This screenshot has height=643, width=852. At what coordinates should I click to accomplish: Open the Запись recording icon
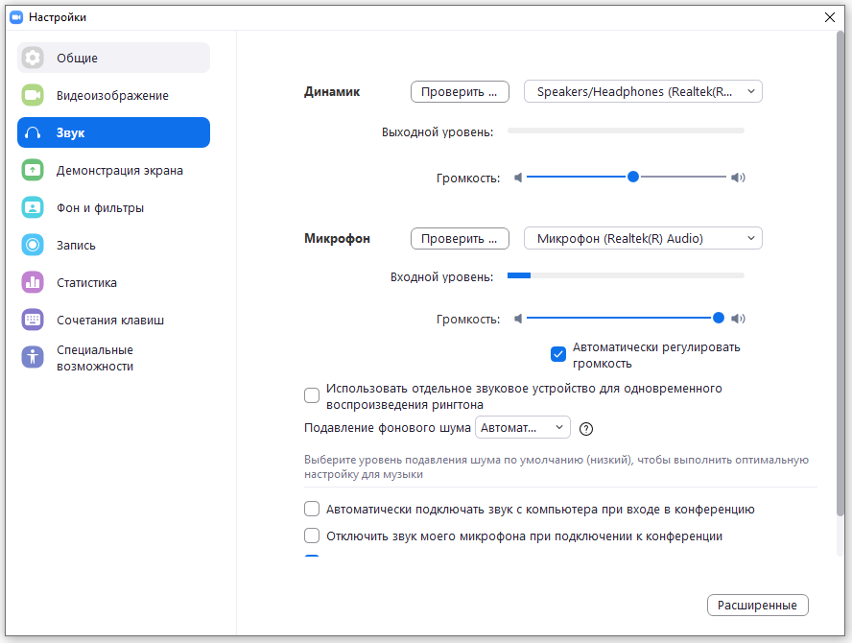33,245
